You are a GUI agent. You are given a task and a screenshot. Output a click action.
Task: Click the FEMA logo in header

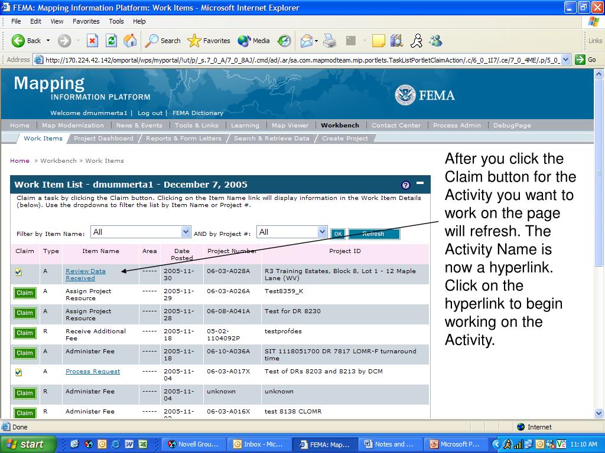[x=425, y=95]
